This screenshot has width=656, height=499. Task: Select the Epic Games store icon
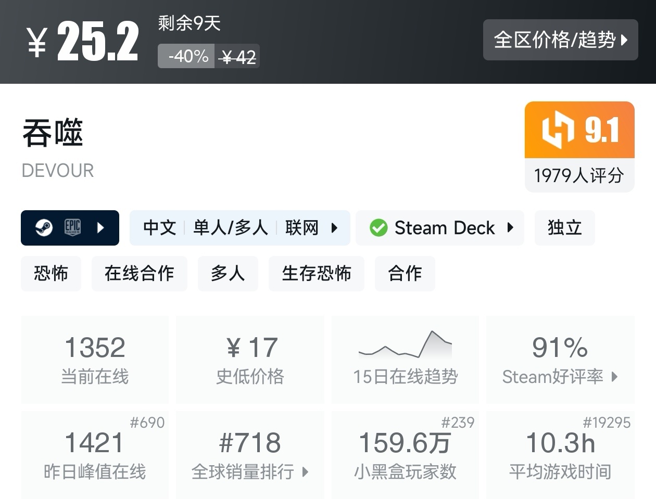(x=73, y=227)
